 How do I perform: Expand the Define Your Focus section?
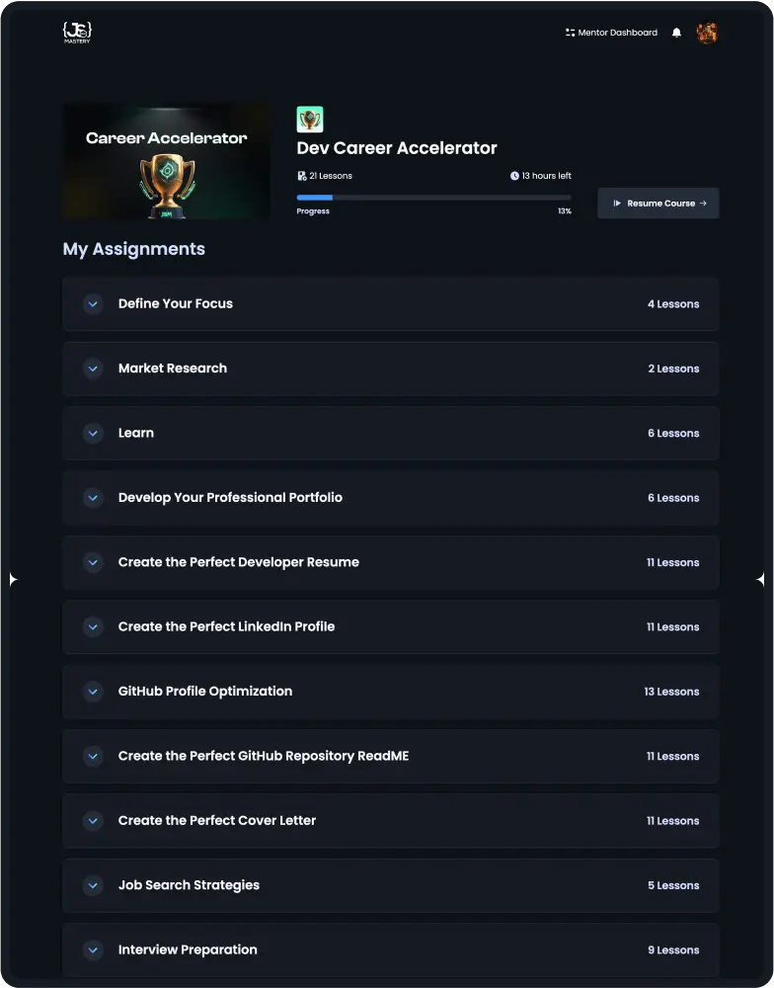click(93, 304)
